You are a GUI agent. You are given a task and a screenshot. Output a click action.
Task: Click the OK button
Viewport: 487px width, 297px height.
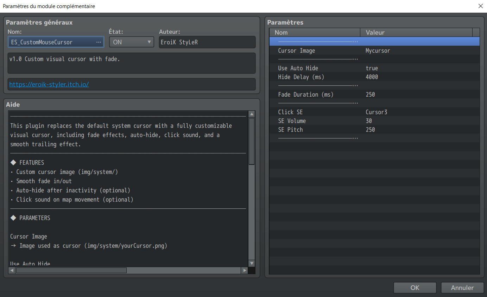tap(415, 288)
